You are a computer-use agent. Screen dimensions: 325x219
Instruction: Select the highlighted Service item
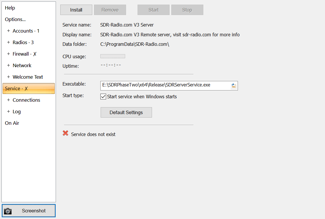point(28,88)
